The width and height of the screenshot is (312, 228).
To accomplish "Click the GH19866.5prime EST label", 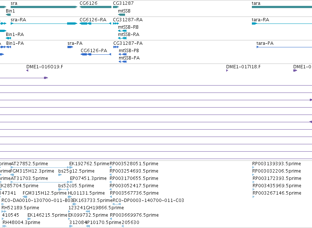I will [x=105, y=208].
